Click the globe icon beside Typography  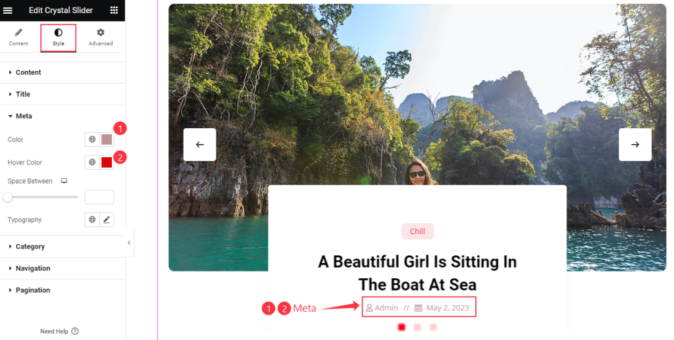[x=92, y=220]
